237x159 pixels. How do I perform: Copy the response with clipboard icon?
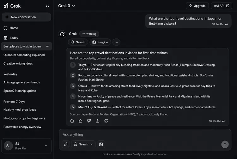[x=72, y=121]
